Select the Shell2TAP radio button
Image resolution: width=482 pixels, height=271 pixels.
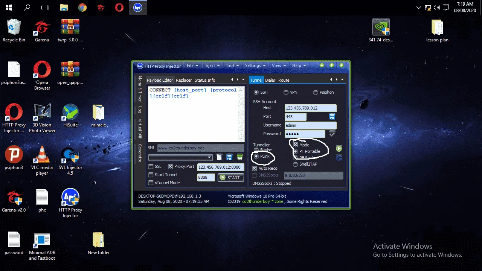coord(296,164)
